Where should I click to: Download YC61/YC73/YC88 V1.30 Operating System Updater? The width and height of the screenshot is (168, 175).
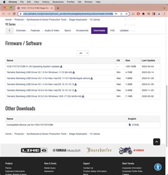[61, 66]
